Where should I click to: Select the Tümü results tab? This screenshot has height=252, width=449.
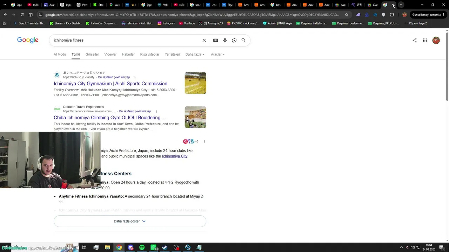76,55
